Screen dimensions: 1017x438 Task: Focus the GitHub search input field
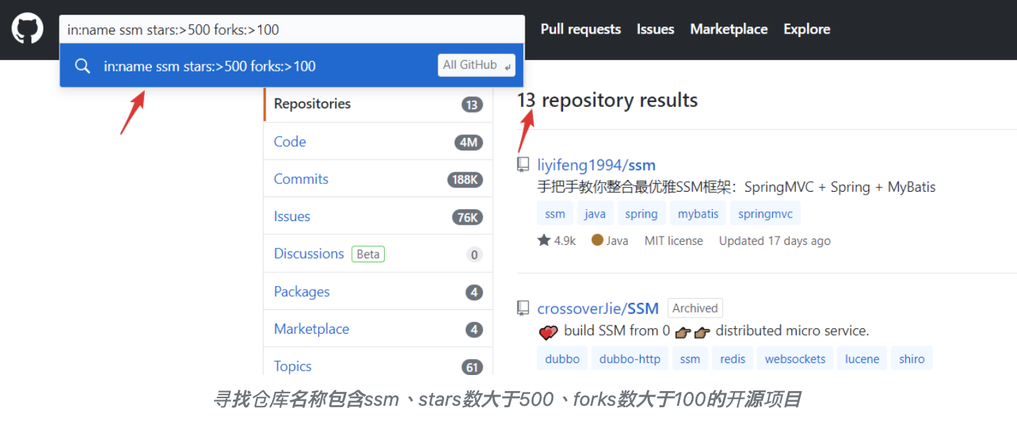[x=292, y=29]
